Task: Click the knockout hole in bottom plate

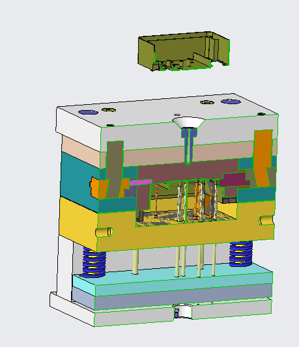Action: 183,311
